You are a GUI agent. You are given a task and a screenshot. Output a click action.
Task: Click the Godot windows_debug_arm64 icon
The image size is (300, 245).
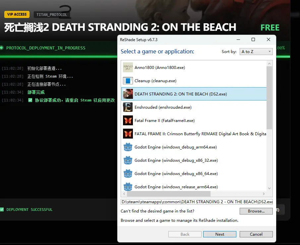coord(128,147)
